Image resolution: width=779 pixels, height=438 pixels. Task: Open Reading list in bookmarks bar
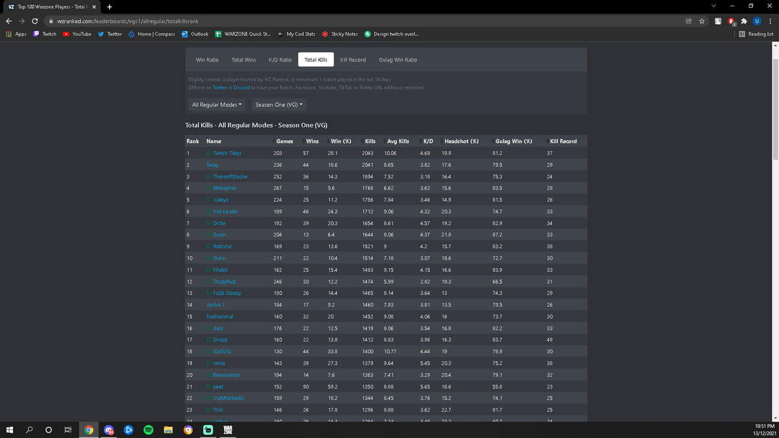pyautogui.click(x=756, y=34)
